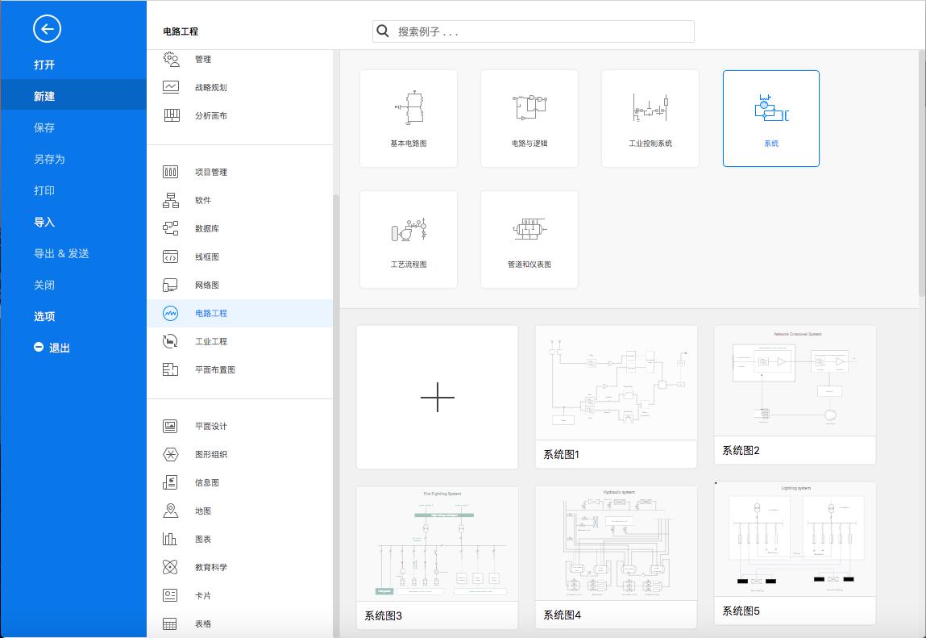Viewport: 926px width, 638px height.
Task: Select the 项目管理 category icon
Action: pos(170,172)
